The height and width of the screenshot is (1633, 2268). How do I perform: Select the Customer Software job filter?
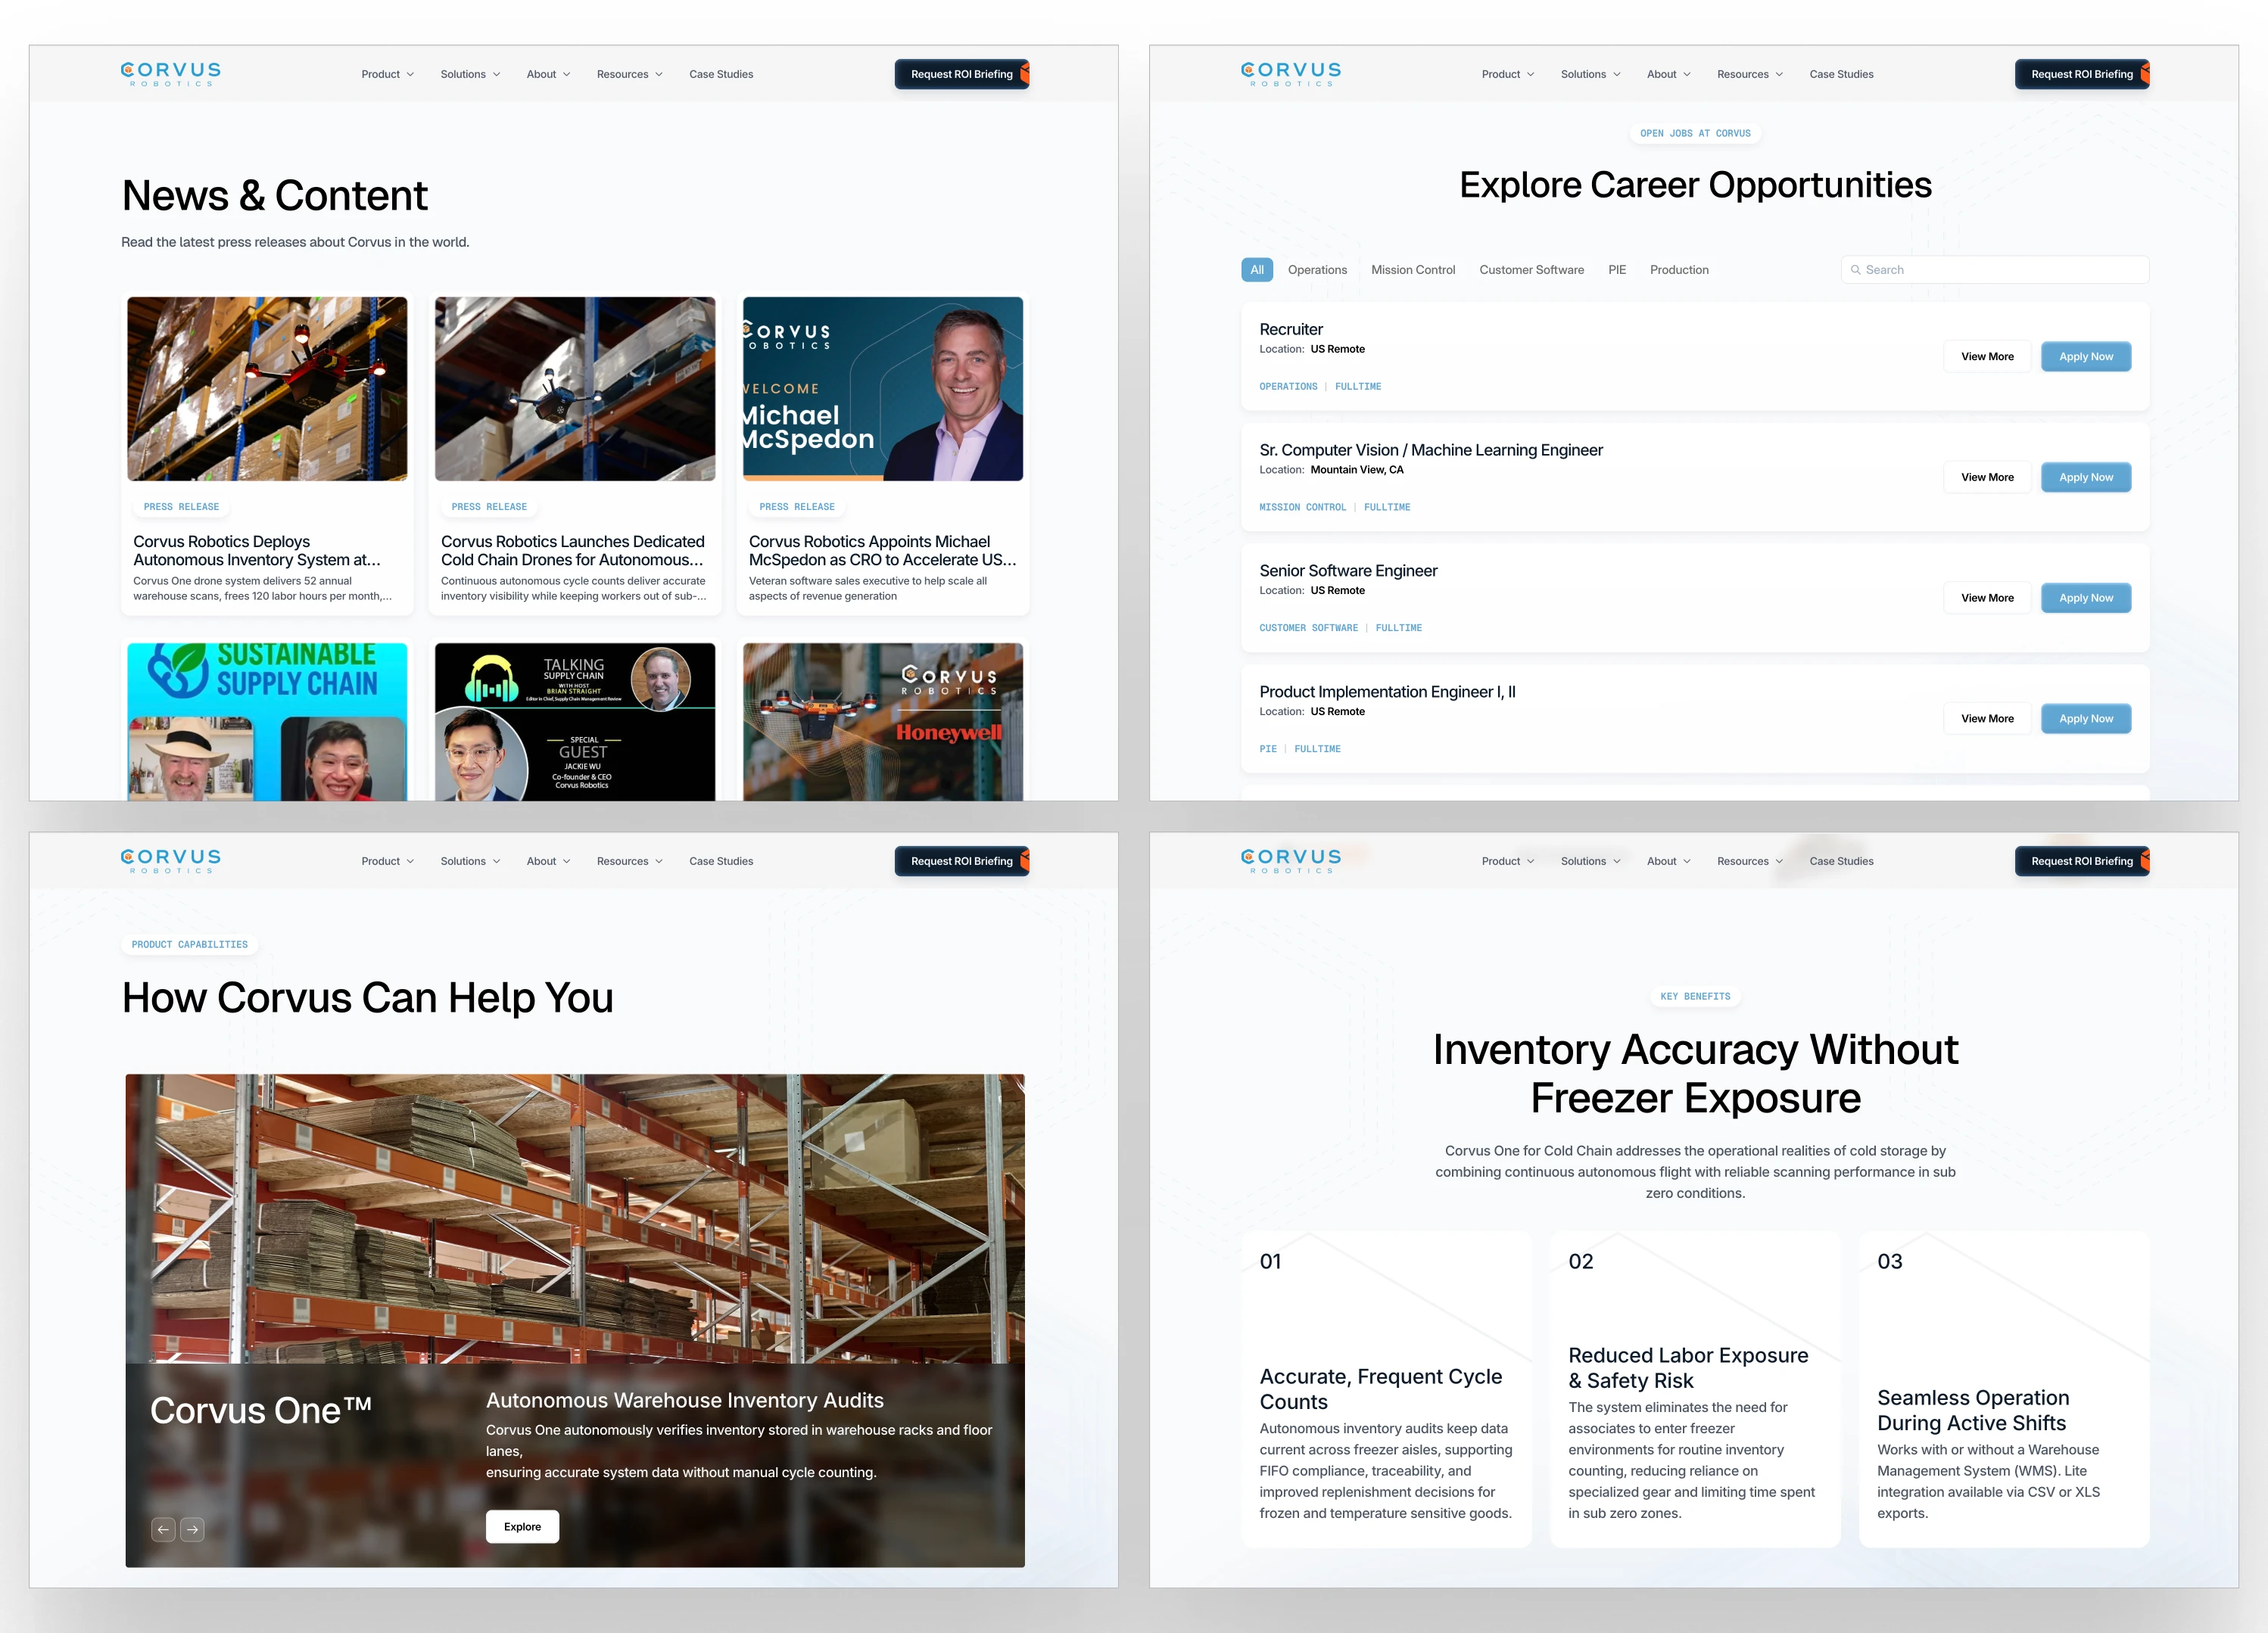point(1531,270)
